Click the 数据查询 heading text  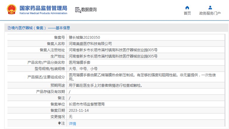(x=89, y=10)
